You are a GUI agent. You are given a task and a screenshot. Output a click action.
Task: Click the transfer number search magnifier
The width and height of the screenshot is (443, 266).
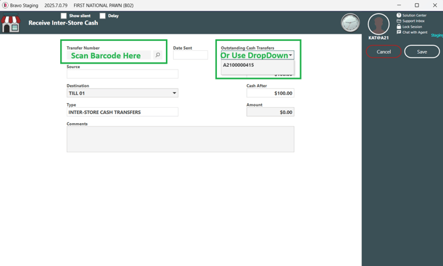[x=157, y=55]
